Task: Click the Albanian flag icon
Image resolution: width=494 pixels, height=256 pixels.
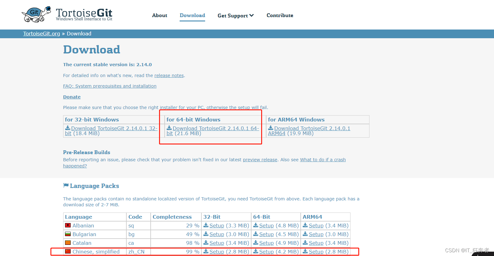Action: [68, 225]
